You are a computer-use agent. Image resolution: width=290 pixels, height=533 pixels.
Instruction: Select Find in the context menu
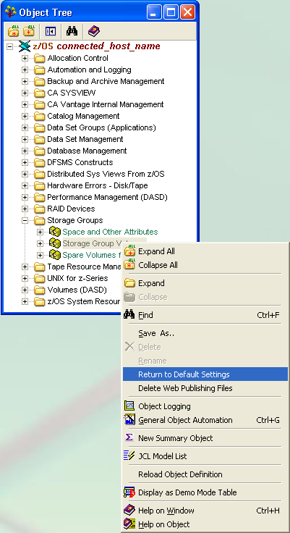pyautogui.click(x=205, y=315)
